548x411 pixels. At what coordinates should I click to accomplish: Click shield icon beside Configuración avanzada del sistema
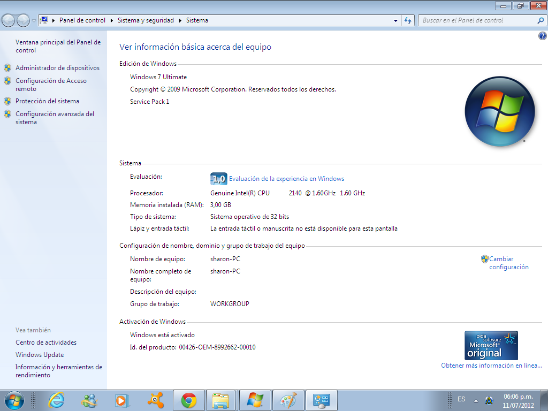click(x=7, y=114)
